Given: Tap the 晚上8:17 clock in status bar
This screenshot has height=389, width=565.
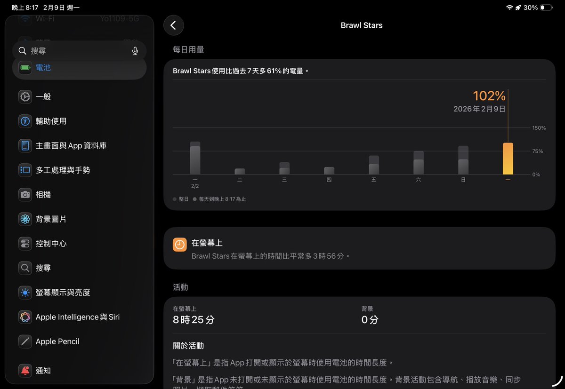Looking at the screenshot, I should (25, 8).
